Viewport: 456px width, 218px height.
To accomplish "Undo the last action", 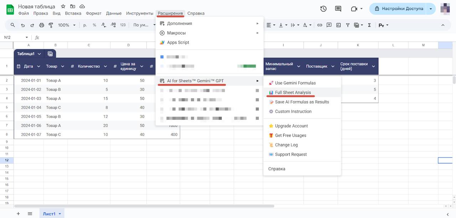I will (x=23, y=25).
